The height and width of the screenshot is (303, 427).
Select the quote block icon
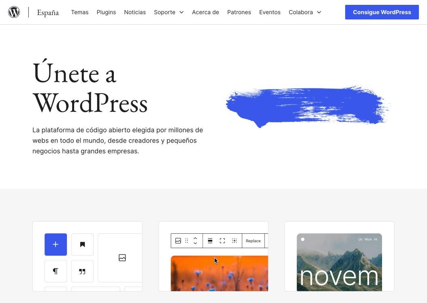tap(82, 271)
